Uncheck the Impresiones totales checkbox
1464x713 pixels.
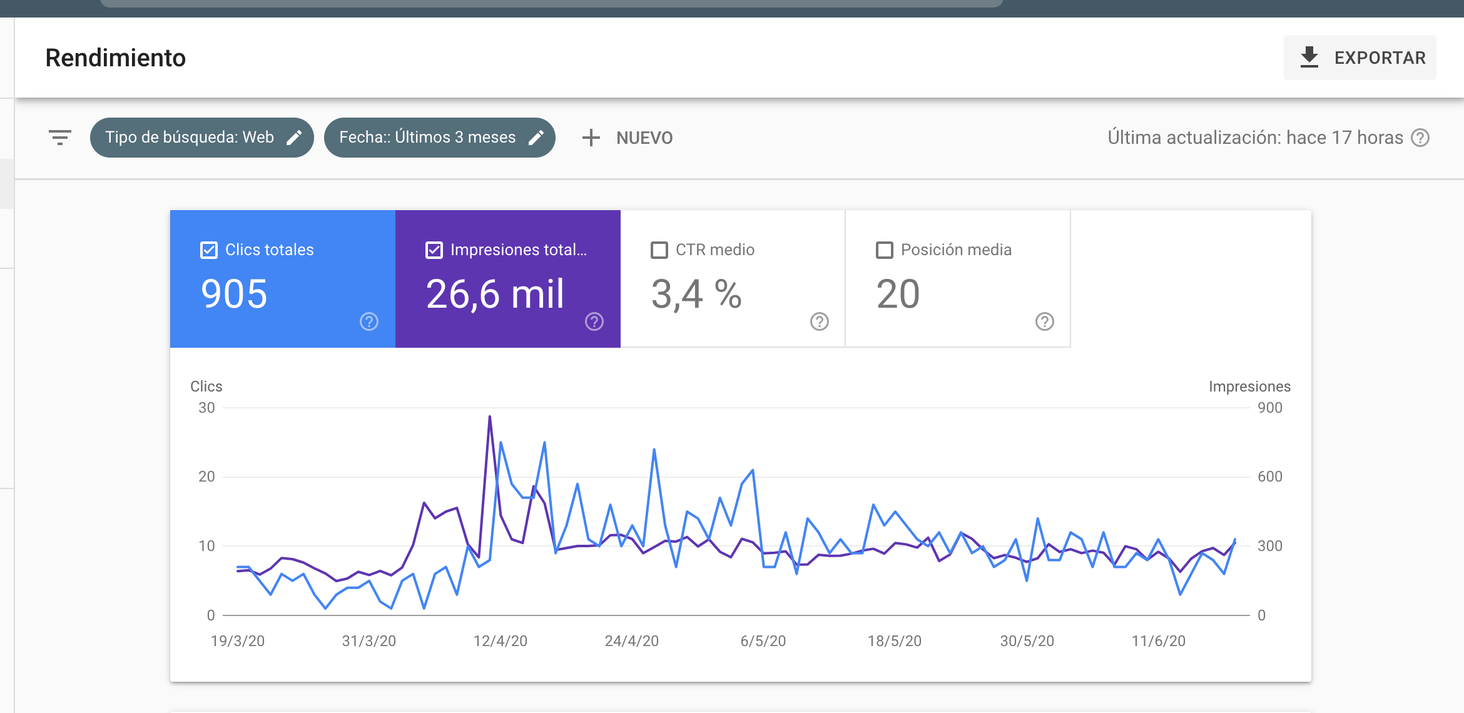[x=434, y=250]
